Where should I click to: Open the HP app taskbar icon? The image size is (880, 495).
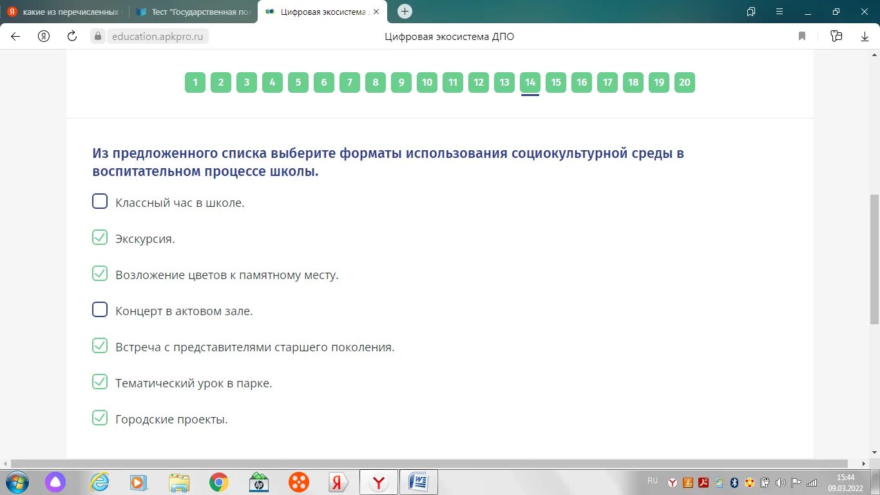[259, 482]
